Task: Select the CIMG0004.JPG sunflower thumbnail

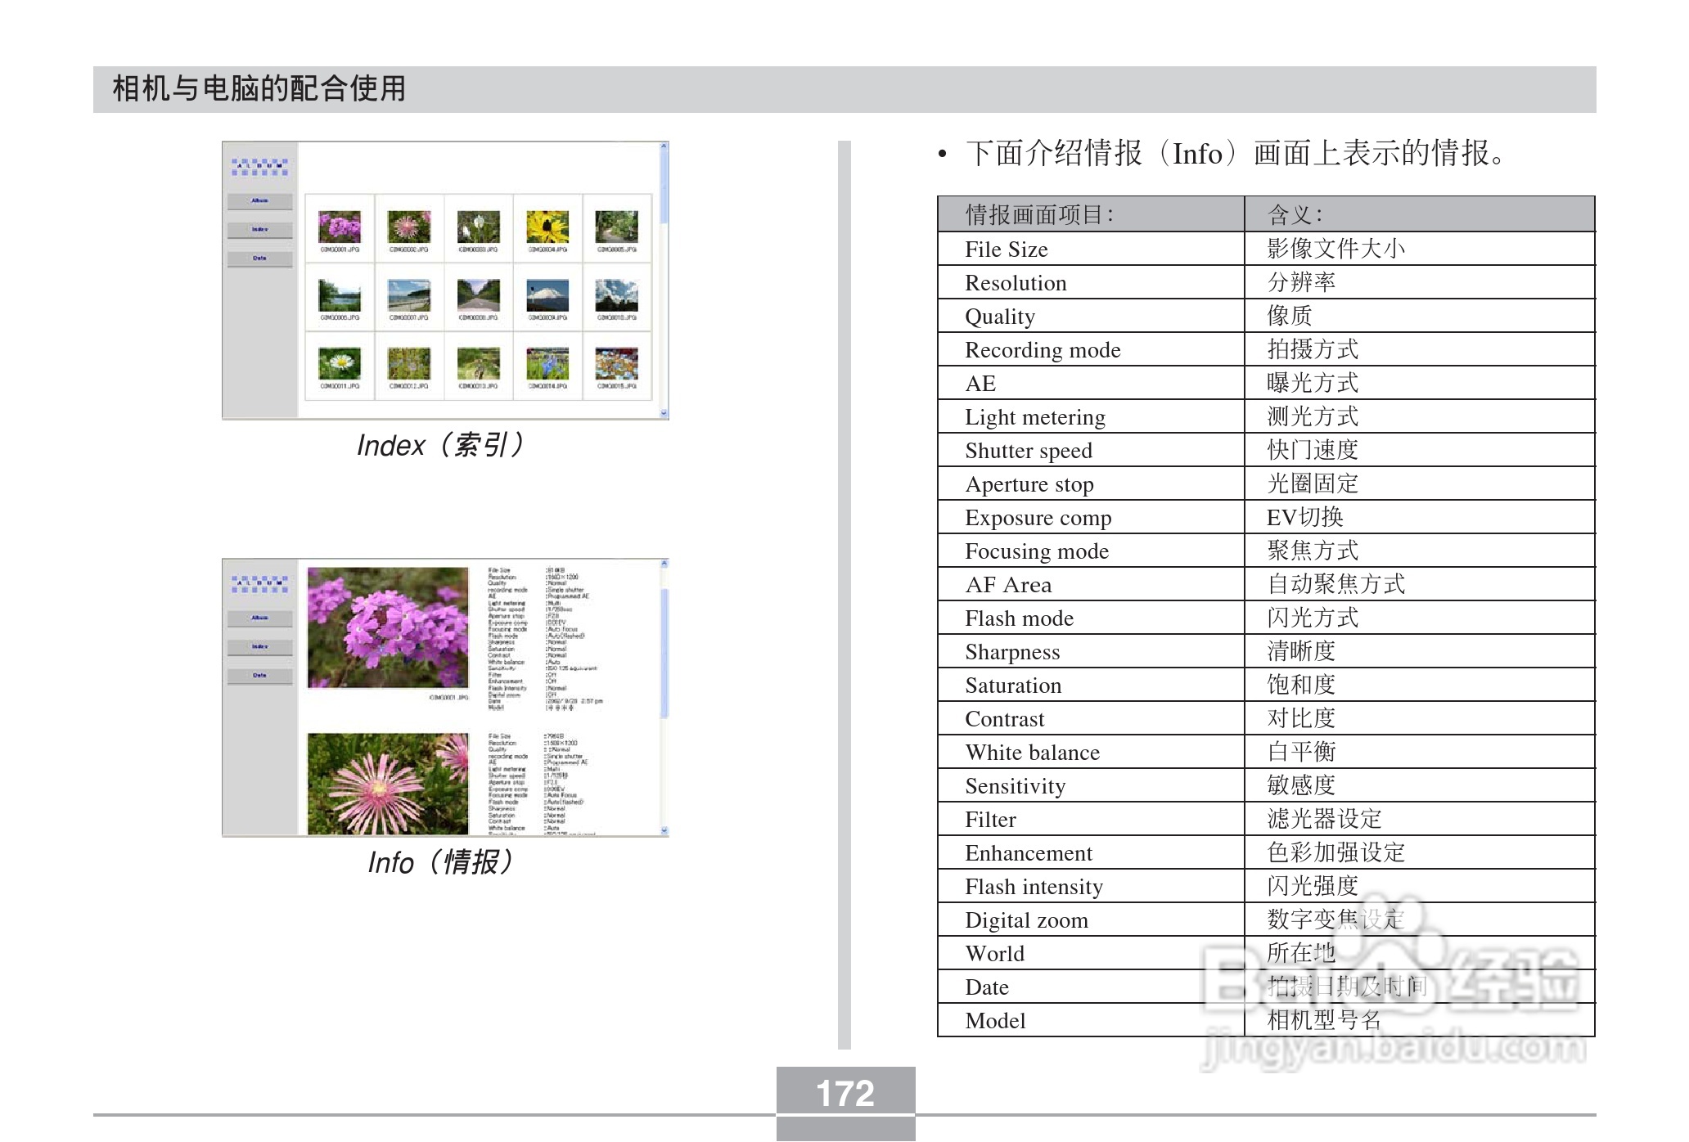Action: tap(547, 227)
